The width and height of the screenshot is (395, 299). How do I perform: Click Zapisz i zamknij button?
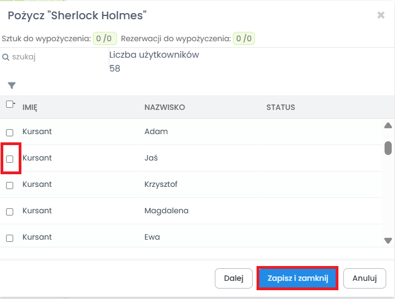[x=297, y=278]
